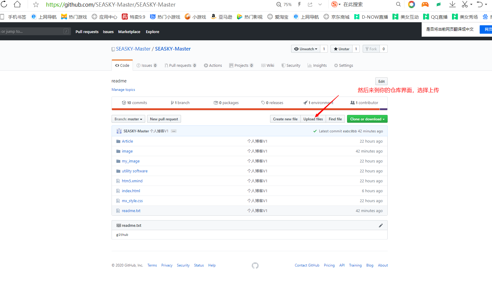Viewport: 492px width, 293px height.
Task: View the 10 commits link
Action: pyautogui.click(x=134, y=103)
